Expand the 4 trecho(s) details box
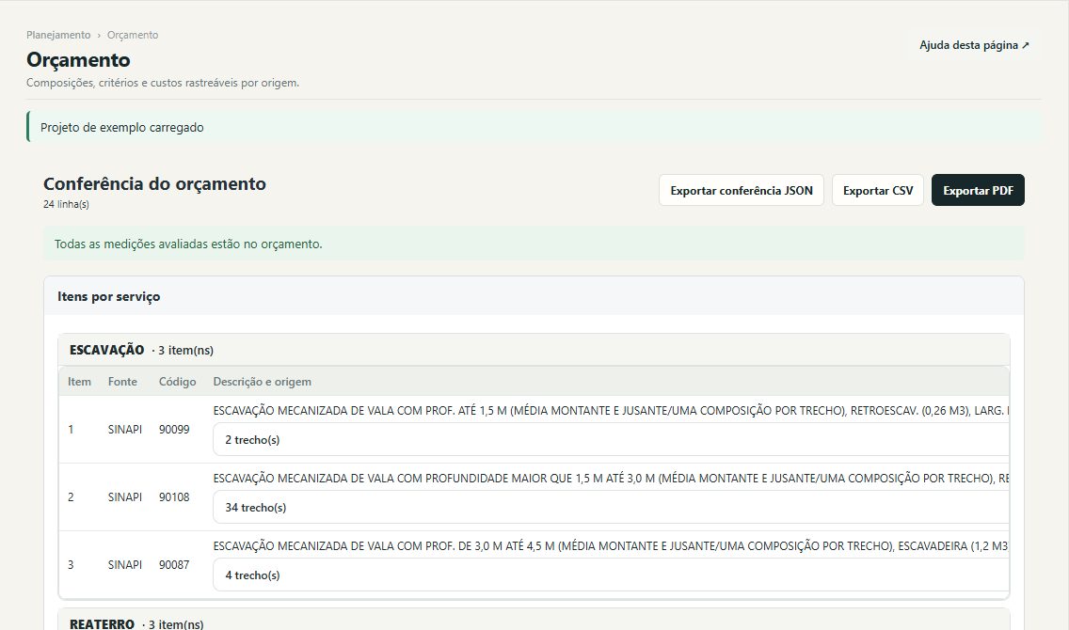Screen dimensions: 1069x630 pyautogui.click(x=611, y=575)
